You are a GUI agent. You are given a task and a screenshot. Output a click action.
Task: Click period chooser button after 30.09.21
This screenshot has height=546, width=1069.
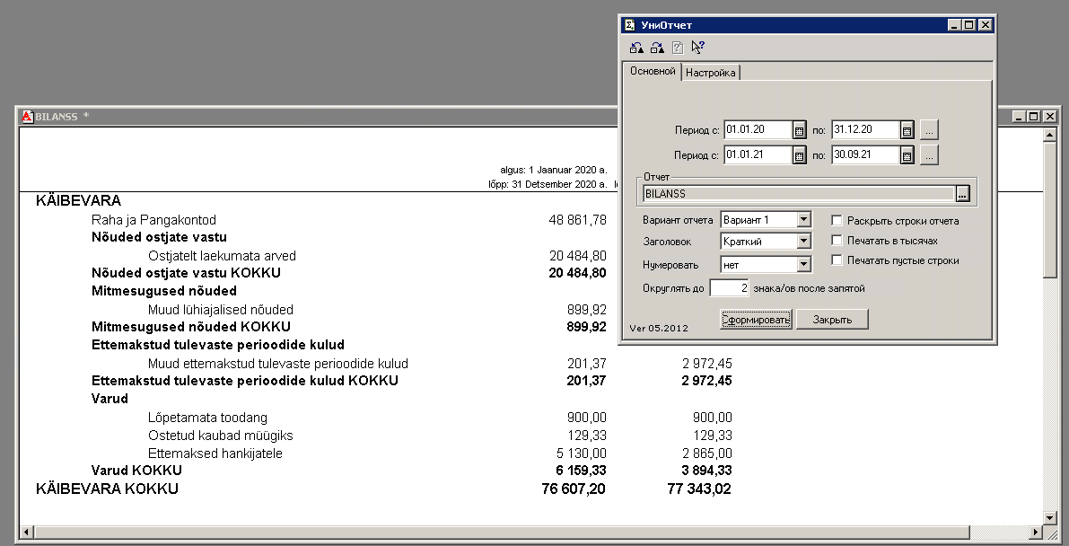click(x=929, y=155)
